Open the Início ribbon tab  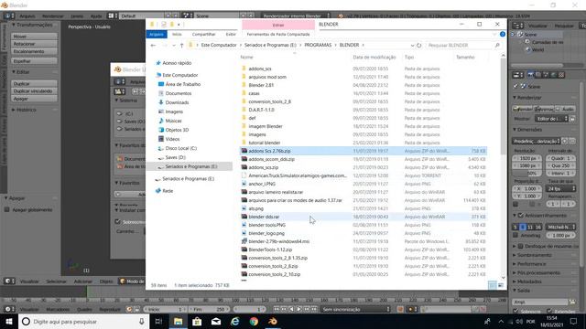177,34
